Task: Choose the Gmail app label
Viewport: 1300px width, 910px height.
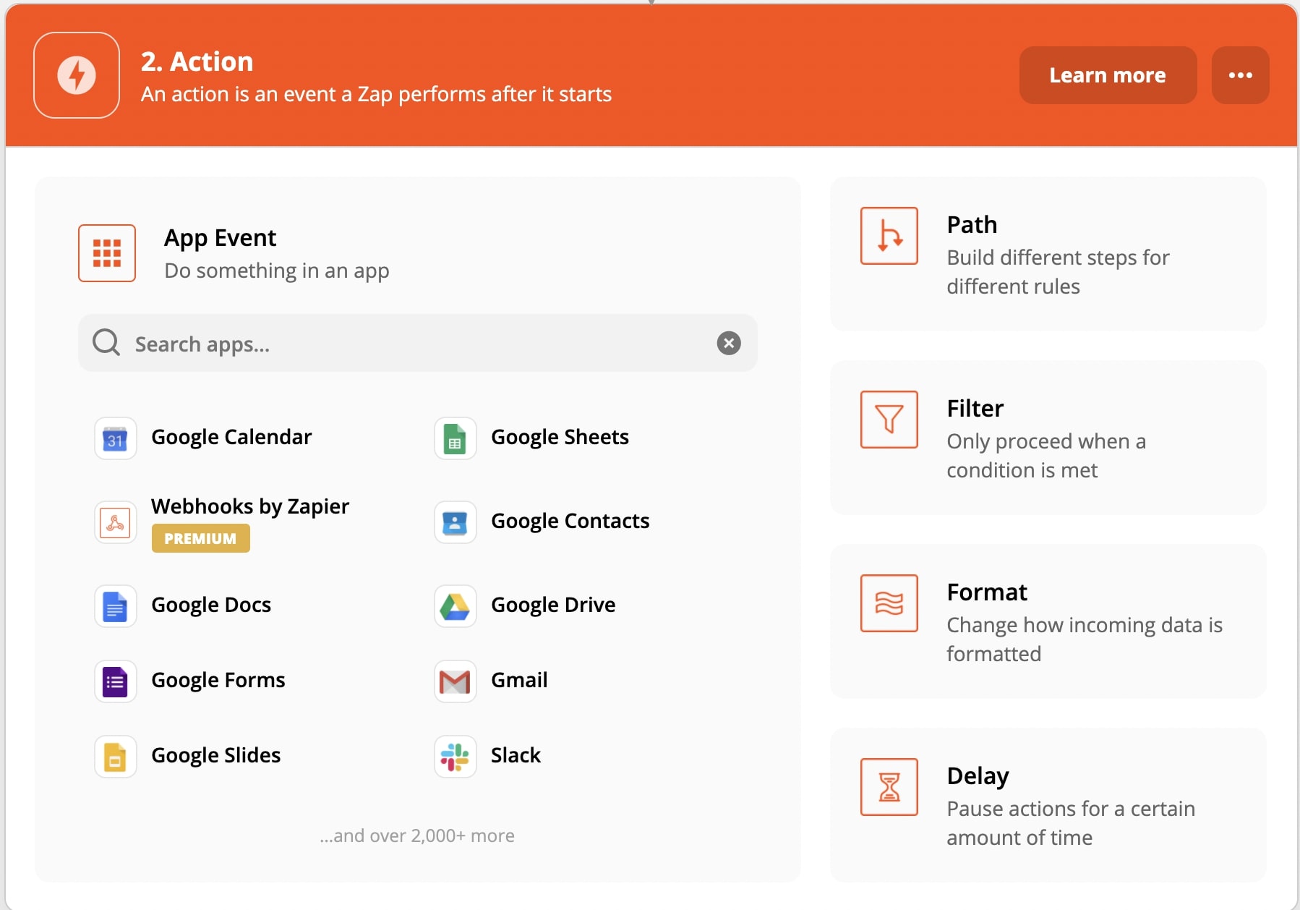Action: click(519, 680)
